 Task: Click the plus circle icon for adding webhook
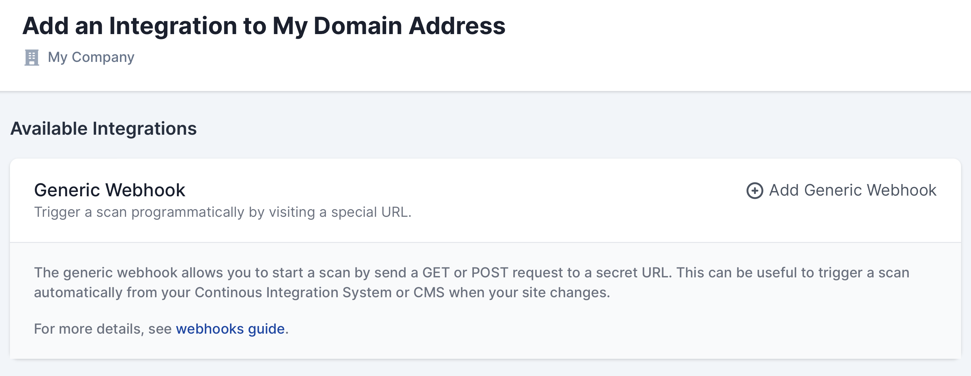[755, 190]
